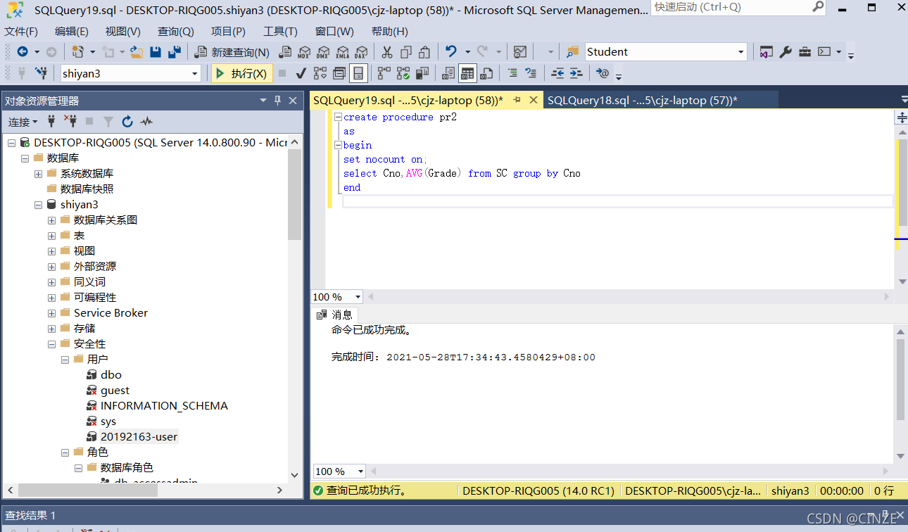The height and width of the screenshot is (532, 908).
Task: Click the XMLA query icon
Action: pyautogui.click(x=342, y=52)
